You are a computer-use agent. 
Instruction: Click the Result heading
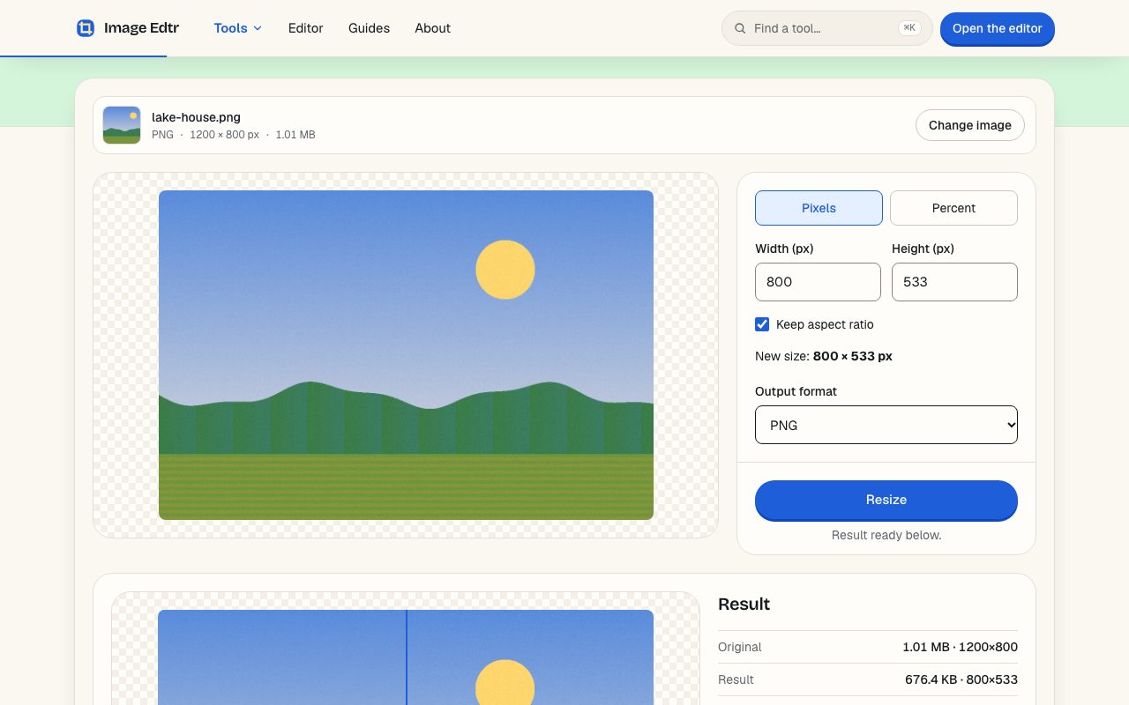[x=744, y=604]
